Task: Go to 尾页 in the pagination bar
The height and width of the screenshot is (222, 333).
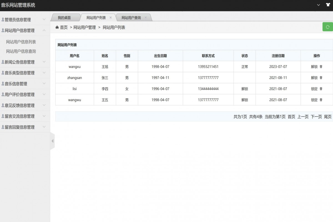Action: (x=327, y=117)
